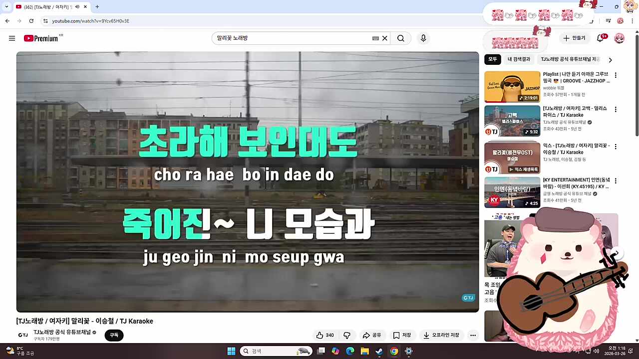The image size is (639, 359).
Task: Open the 고백 델리스파이스 karaoke thumbnail
Action: [x=512, y=121]
